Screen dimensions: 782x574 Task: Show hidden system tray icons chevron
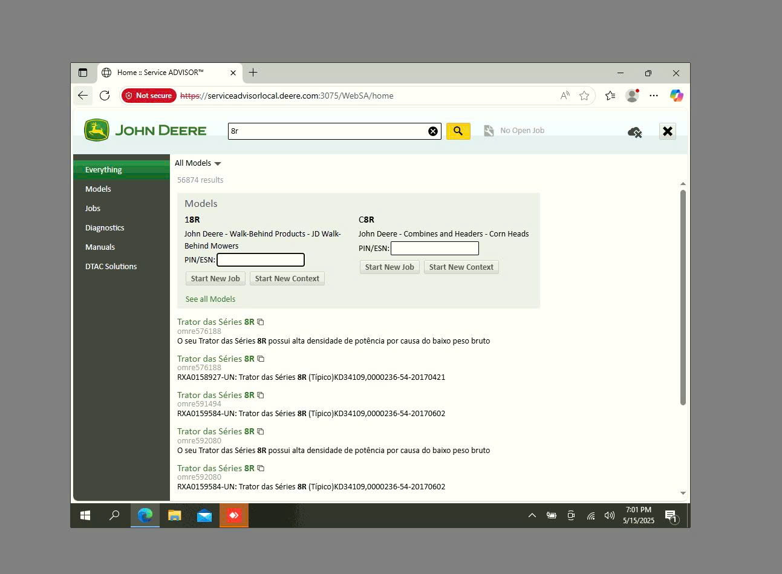532,515
